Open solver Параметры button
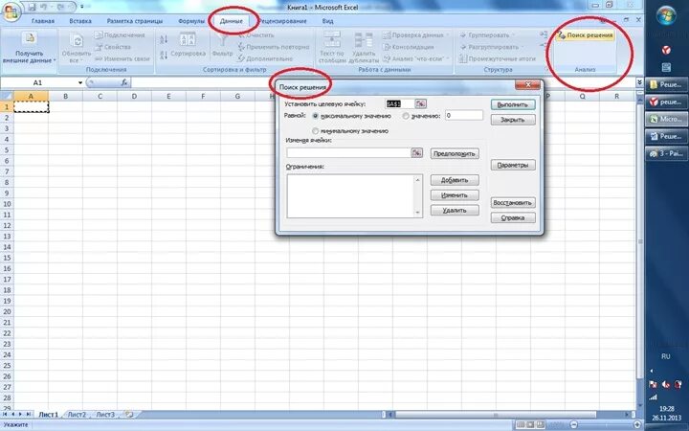Image resolution: width=689 pixels, height=431 pixels. pos(513,165)
